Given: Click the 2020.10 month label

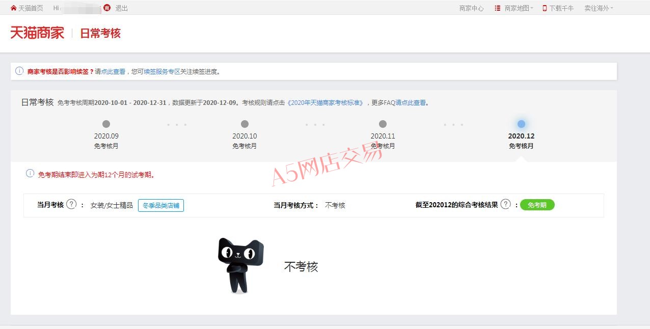Looking at the screenshot, I should pos(245,136).
